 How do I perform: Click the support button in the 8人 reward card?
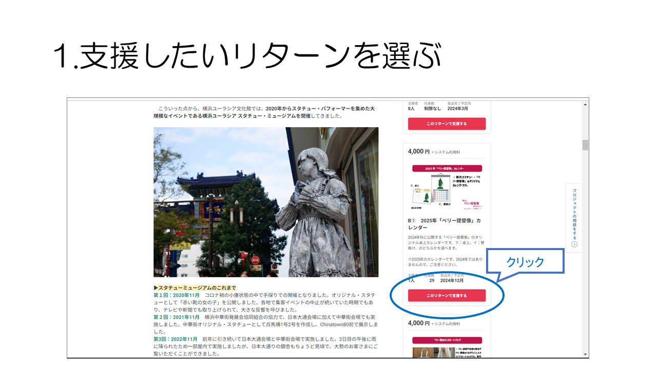[447, 124]
